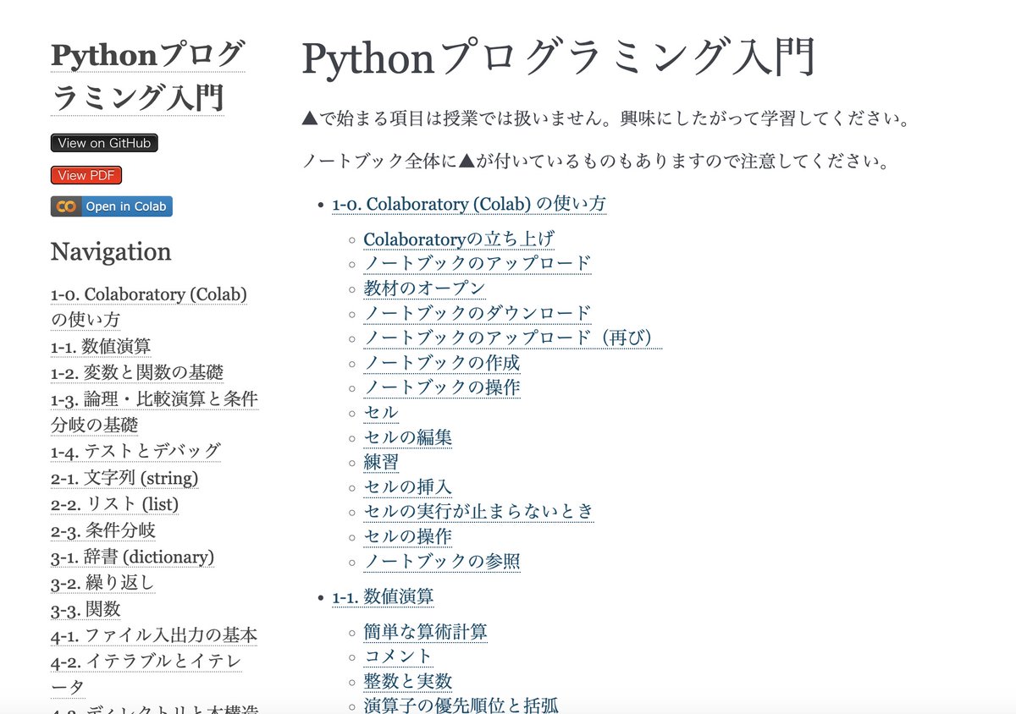Open ノートブックの参照 link
The height and width of the screenshot is (714, 1016).
(x=442, y=561)
